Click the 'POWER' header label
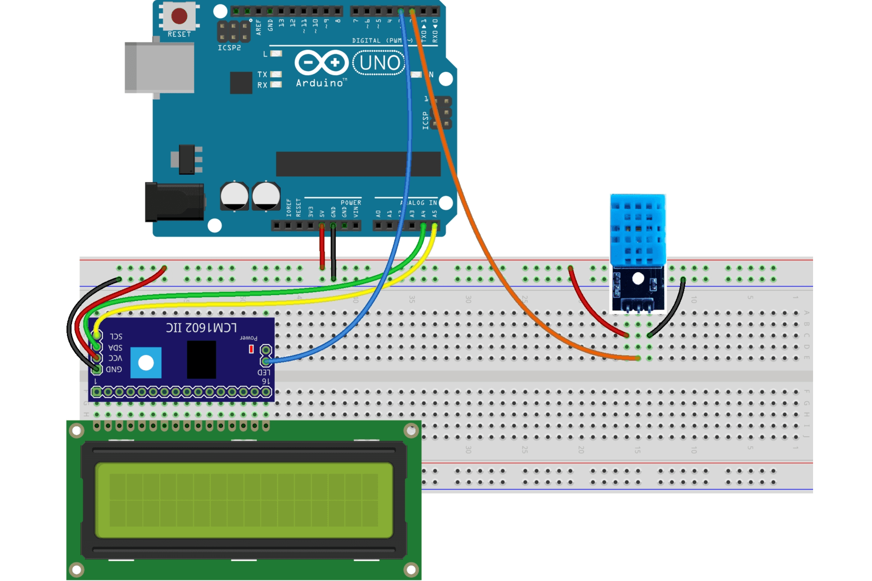The image size is (872, 581). [351, 203]
